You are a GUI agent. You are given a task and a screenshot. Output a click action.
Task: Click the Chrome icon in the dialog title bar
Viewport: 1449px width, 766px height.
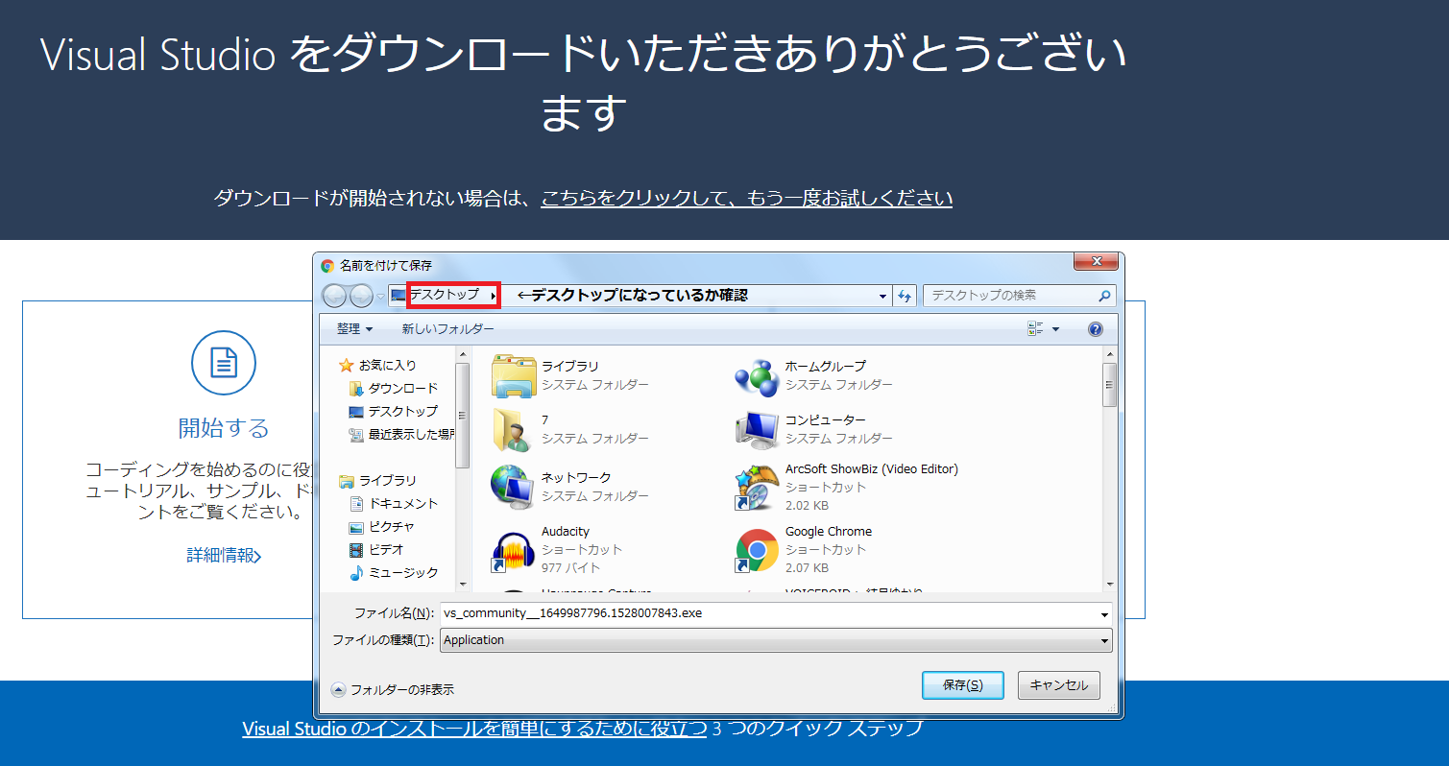[x=327, y=266]
